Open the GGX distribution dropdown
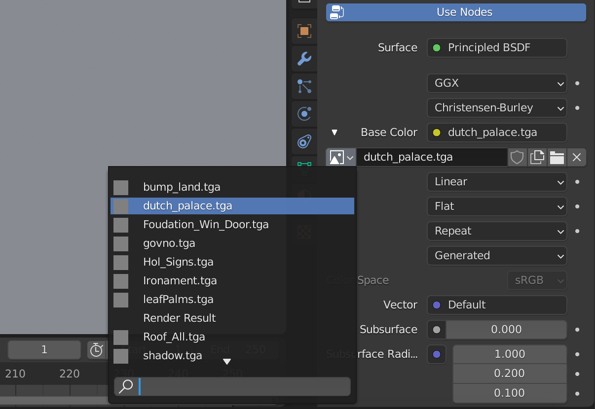Image resolution: width=595 pixels, height=409 pixels. point(497,83)
